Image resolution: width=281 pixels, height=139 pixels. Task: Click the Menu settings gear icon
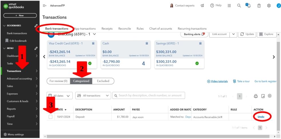(5, 134)
